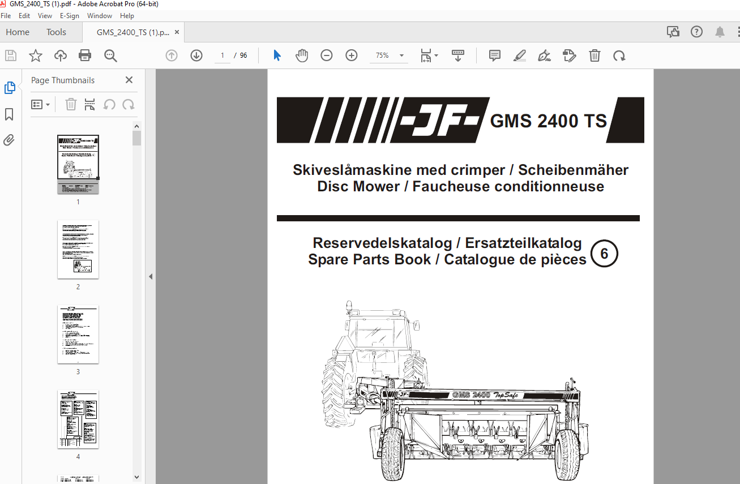Bookmark this file with the star icon
This screenshot has width=740, height=484.
36,55
